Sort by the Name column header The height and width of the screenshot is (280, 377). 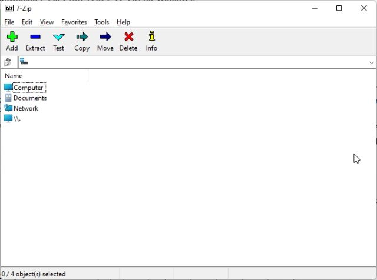44,76
